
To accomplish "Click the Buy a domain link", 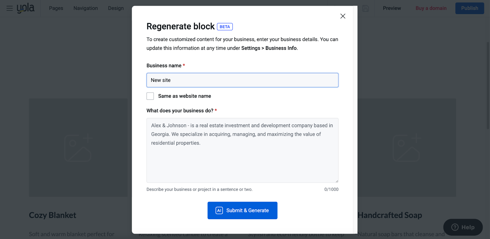I will tap(431, 8).
